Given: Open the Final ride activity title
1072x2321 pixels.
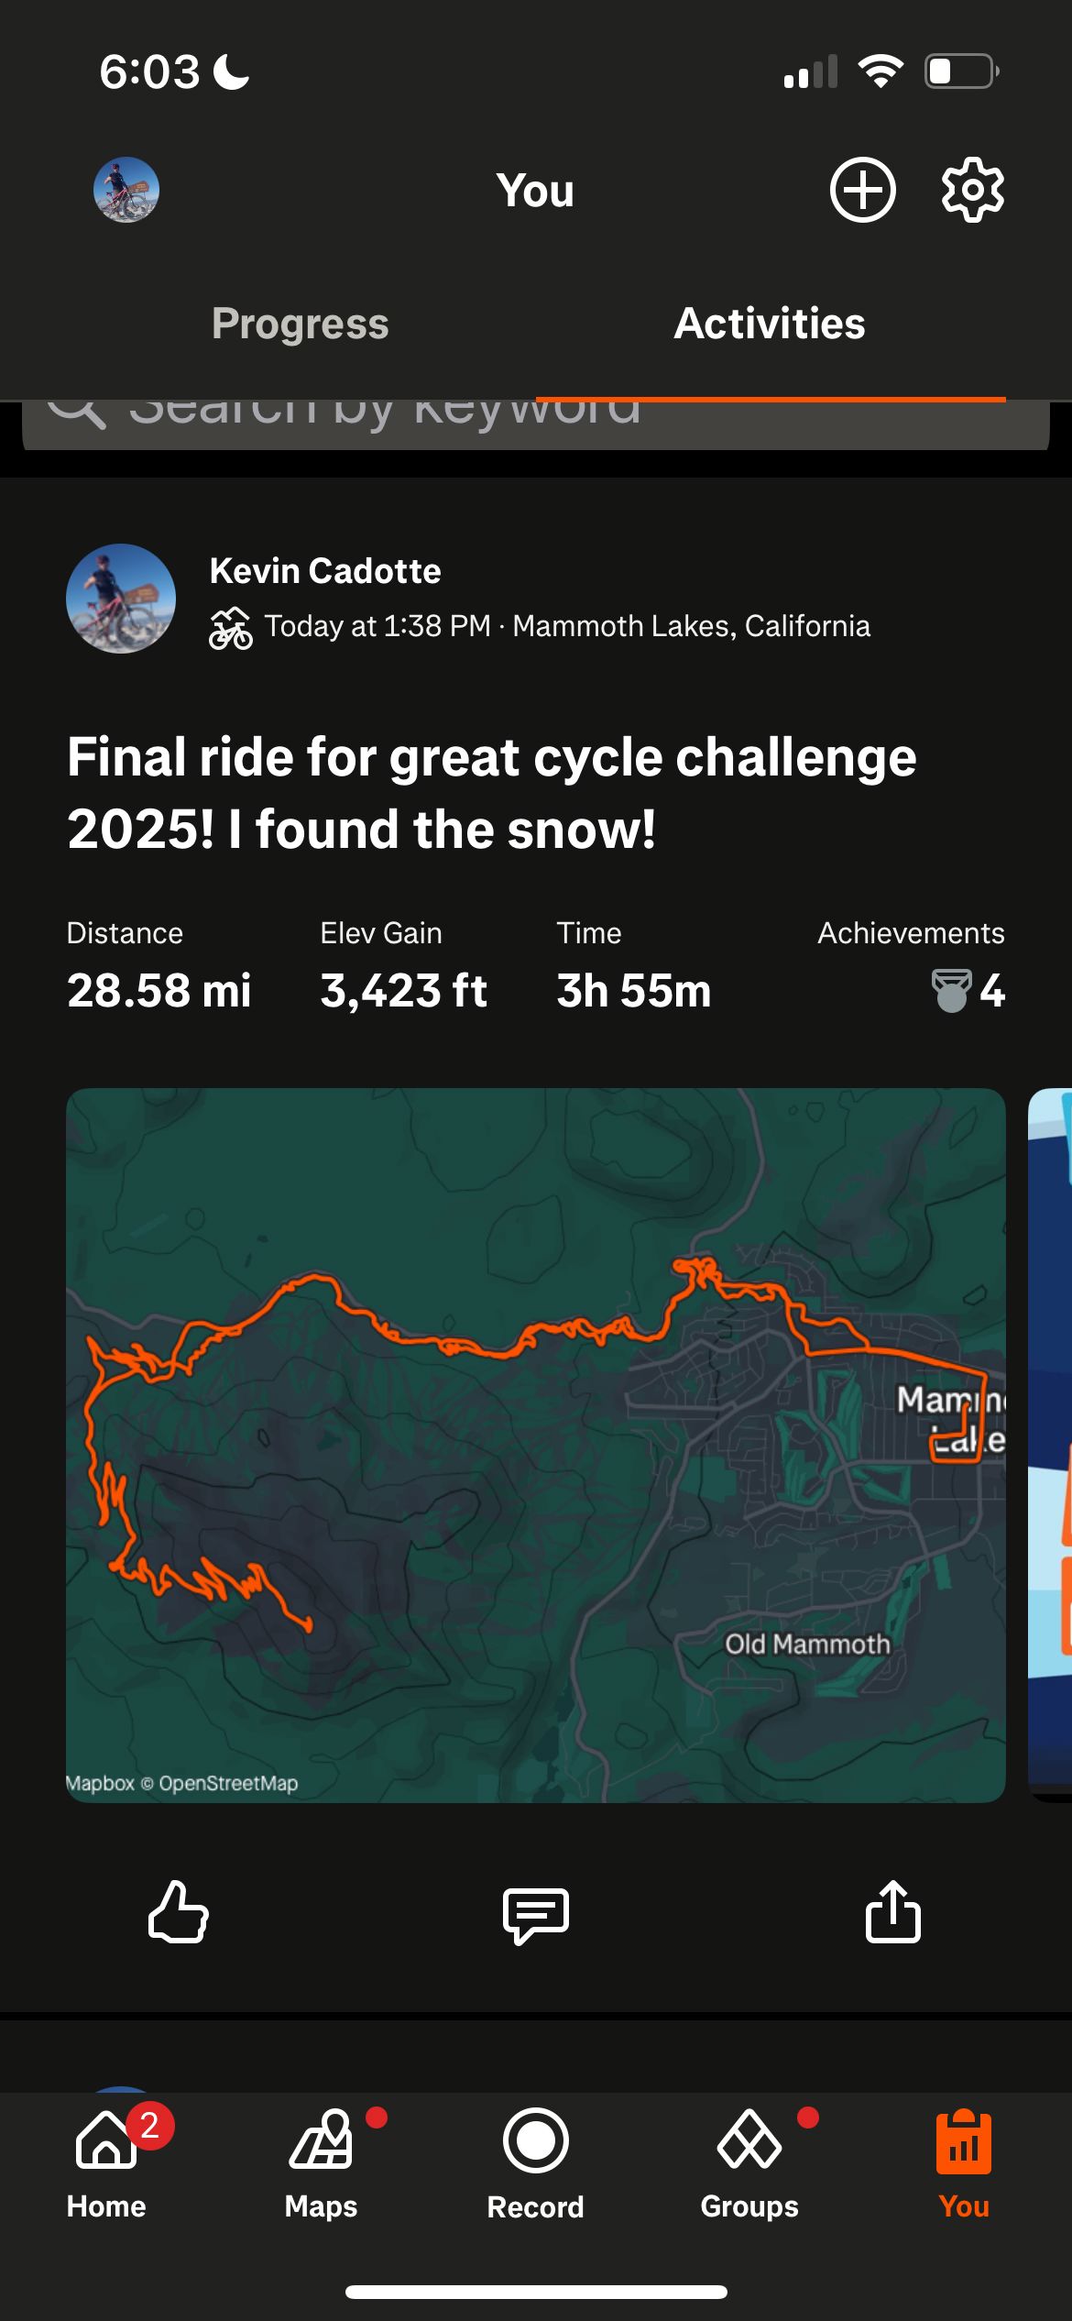Looking at the screenshot, I should (492, 793).
